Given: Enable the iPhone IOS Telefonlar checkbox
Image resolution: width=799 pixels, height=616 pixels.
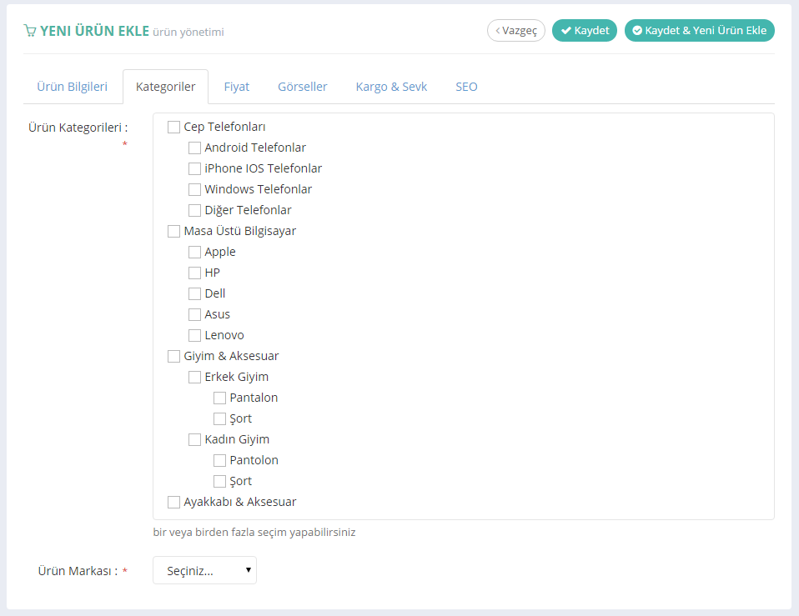Looking at the screenshot, I should [x=195, y=169].
